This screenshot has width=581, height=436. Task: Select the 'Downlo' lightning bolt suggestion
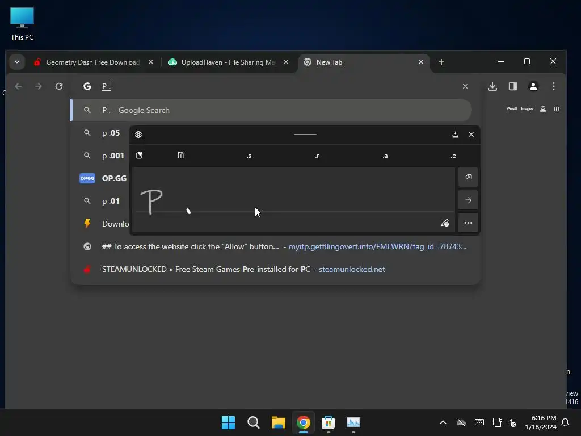pyautogui.click(x=115, y=224)
